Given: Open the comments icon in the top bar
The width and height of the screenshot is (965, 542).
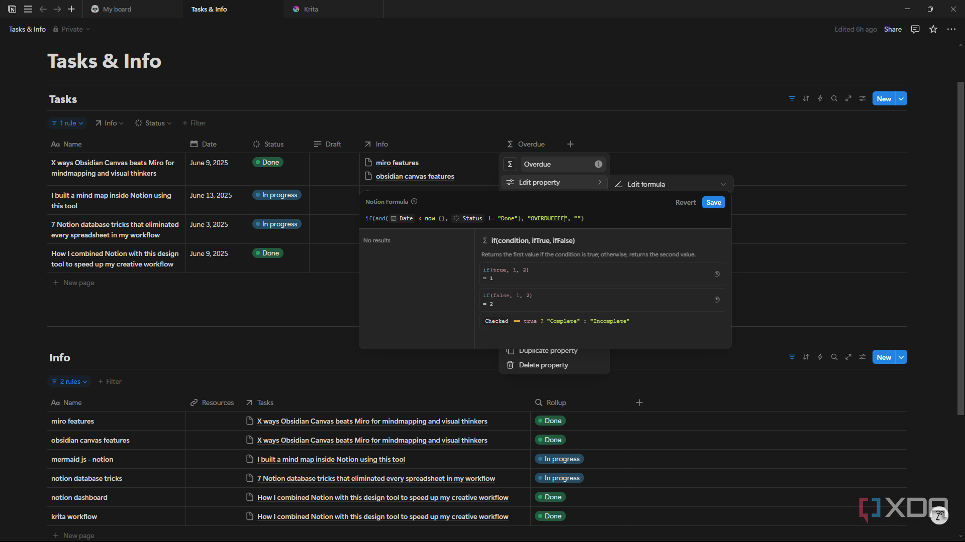Looking at the screenshot, I should [x=915, y=29].
